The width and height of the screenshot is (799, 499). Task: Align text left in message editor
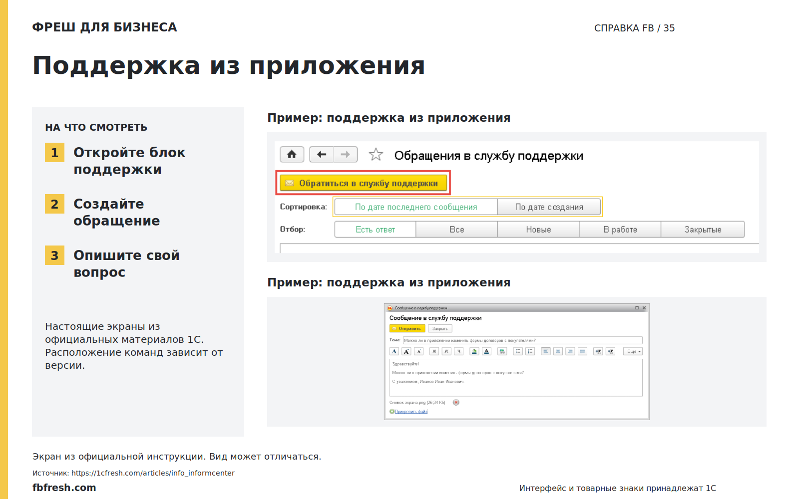point(546,351)
